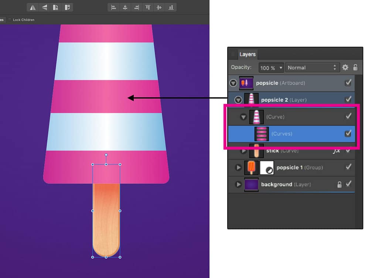Collapse the popsicle Artboard
Viewport: 378px width, 278px height.
[x=233, y=83]
